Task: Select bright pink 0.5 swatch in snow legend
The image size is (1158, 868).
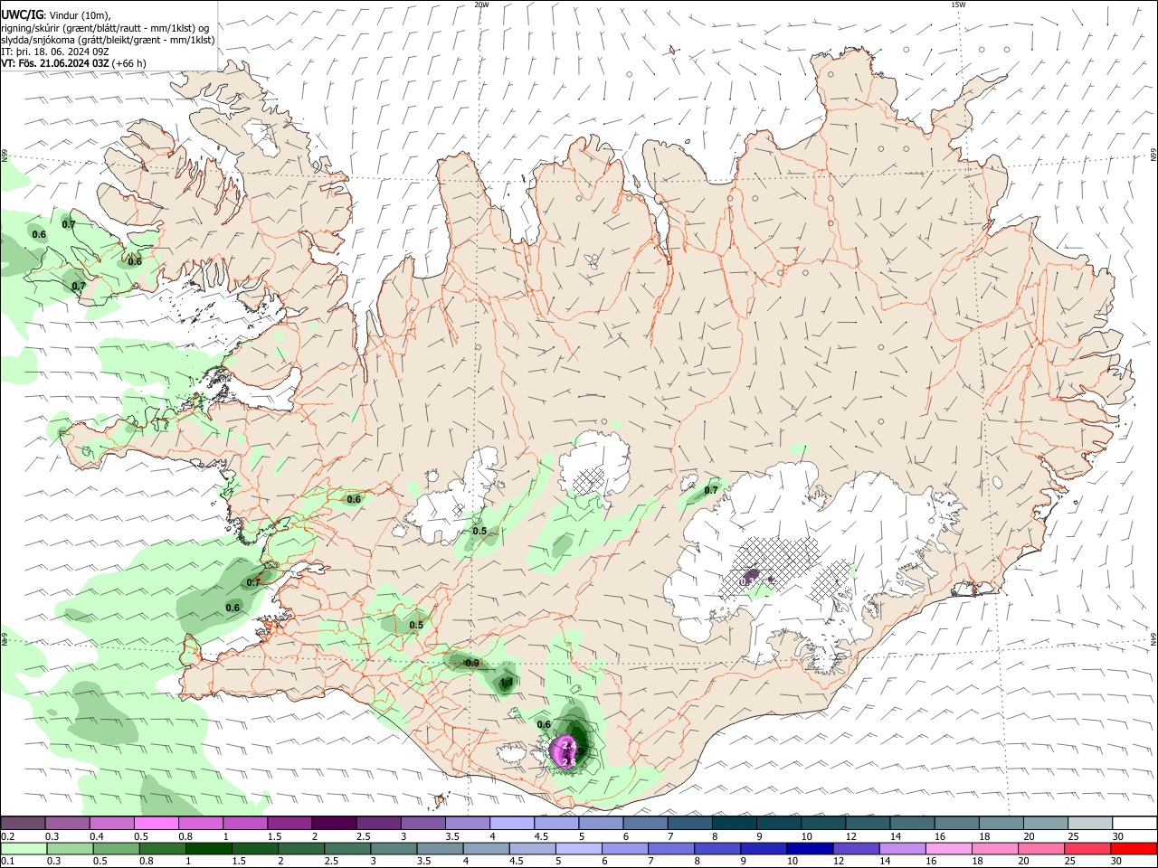Action: pyautogui.click(x=156, y=824)
